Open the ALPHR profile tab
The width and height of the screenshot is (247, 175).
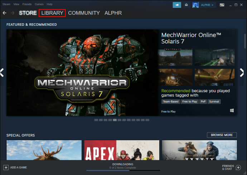[113, 13]
